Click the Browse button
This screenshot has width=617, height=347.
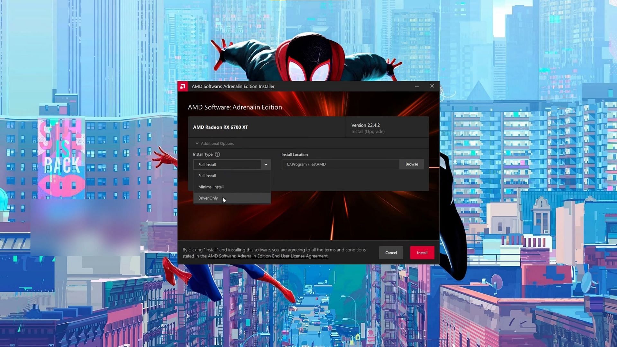coord(412,164)
